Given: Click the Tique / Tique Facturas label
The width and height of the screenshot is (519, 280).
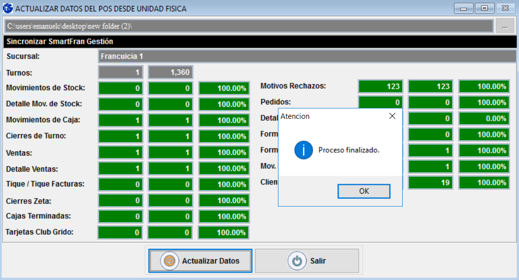Looking at the screenshot, I should 45,184.
